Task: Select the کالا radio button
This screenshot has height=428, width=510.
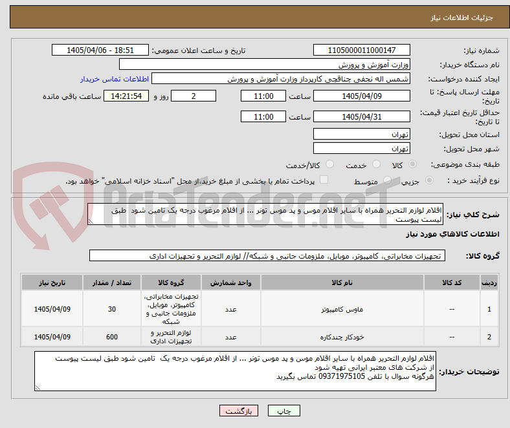Action: (x=412, y=164)
